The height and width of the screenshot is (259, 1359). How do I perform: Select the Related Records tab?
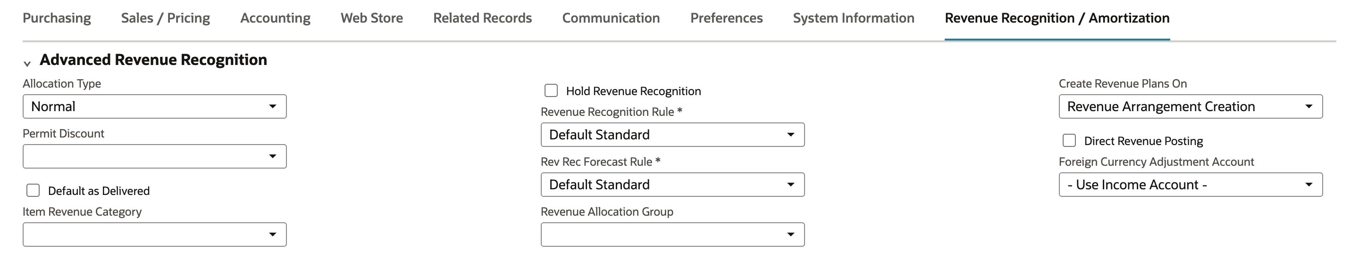pyautogui.click(x=483, y=18)
